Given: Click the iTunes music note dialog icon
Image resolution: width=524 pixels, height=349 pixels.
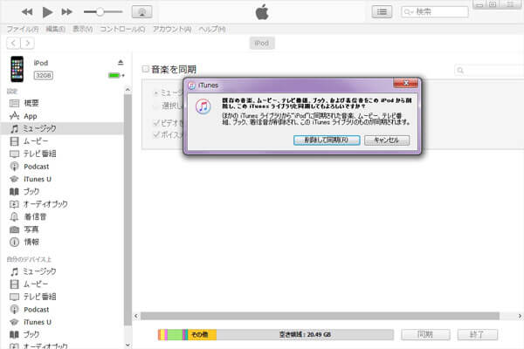Looking at the screenshot, I should click(x=203, y=106).
